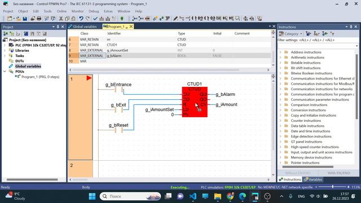Open the Online menu
Screen dimensions: 361x203
coord(61,11)
